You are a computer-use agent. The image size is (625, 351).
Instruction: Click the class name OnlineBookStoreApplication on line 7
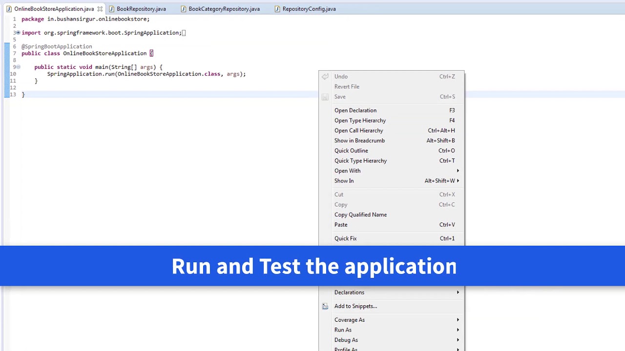tap(104, 53)
